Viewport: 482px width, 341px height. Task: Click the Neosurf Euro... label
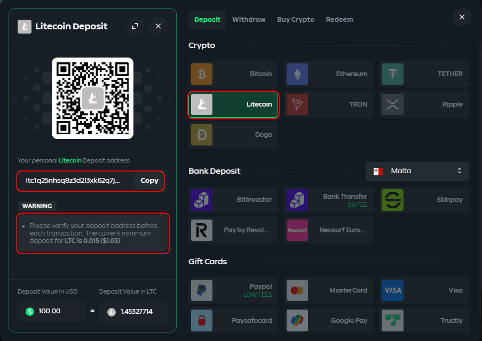(342, 230)
